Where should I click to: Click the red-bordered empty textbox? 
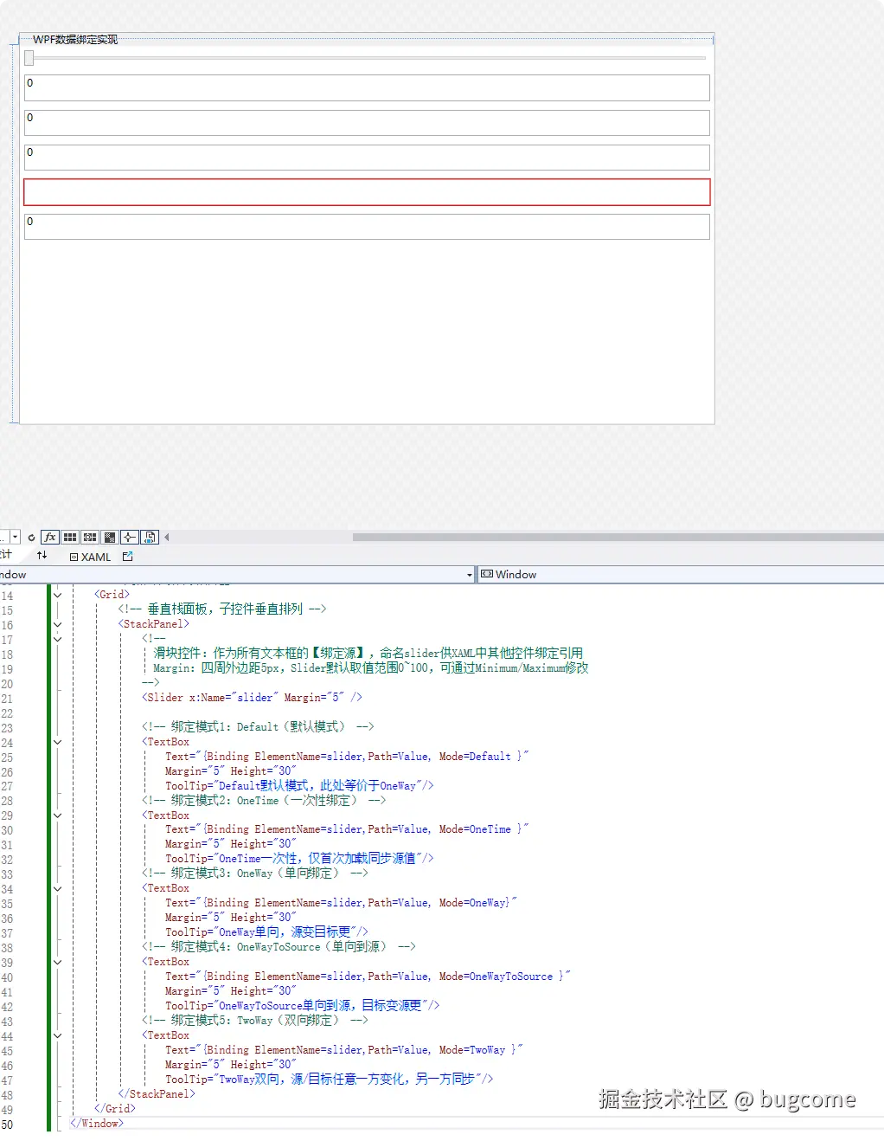pos(367,192)
